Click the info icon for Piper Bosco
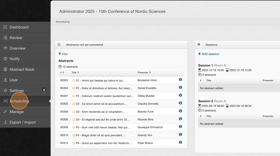 [180, 142]
